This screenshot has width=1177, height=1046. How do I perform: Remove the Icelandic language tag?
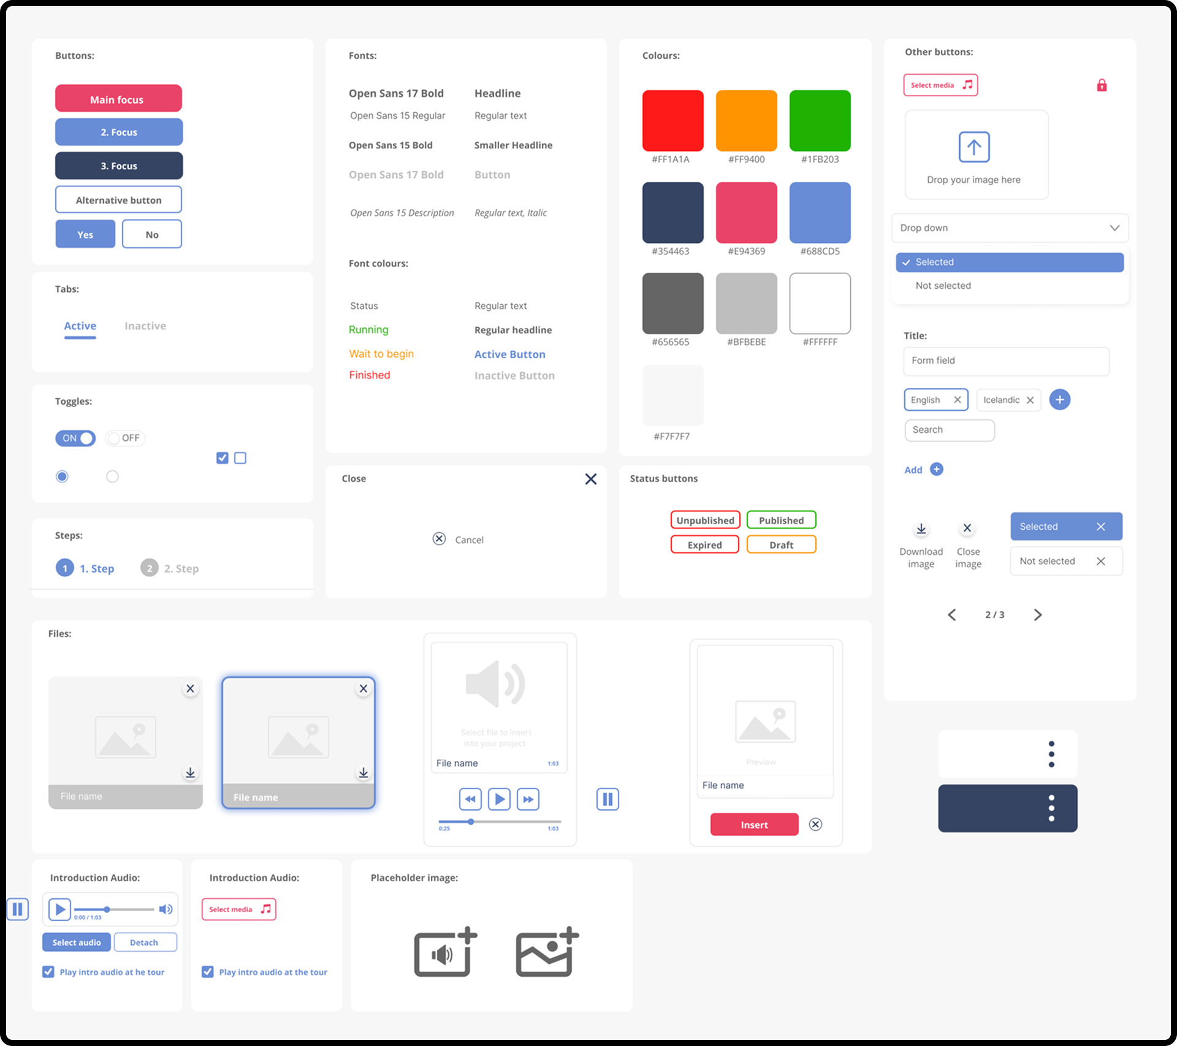click(x=1030, y=400)
